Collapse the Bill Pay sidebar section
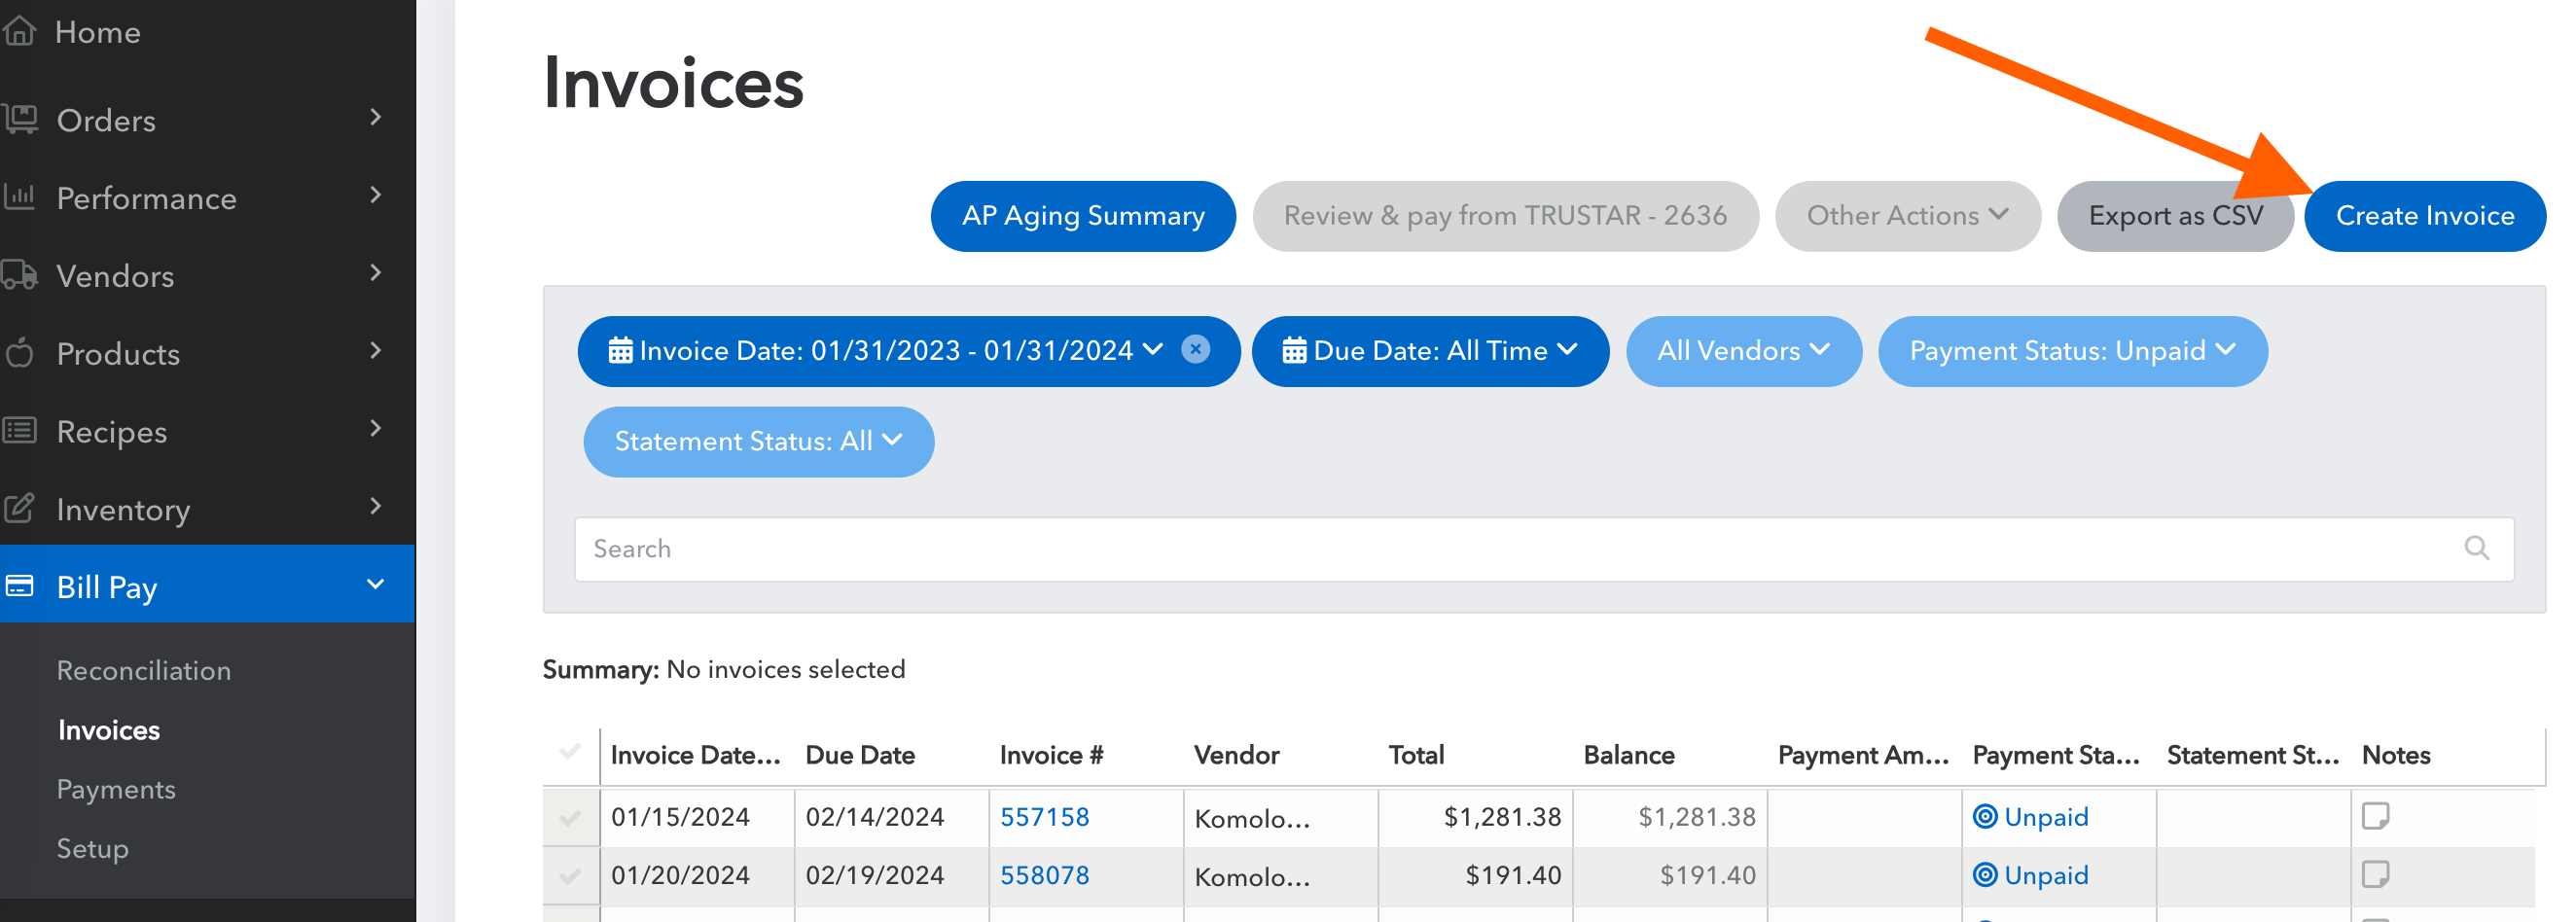 [x=375, y=585]
